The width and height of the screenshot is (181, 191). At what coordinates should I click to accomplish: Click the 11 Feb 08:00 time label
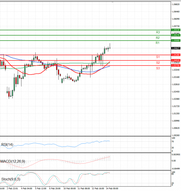tap(84, 188)
